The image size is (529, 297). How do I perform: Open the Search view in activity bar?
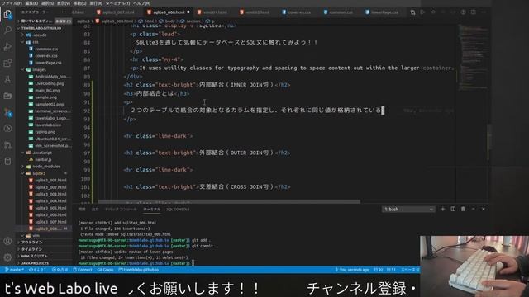[7, 31]
